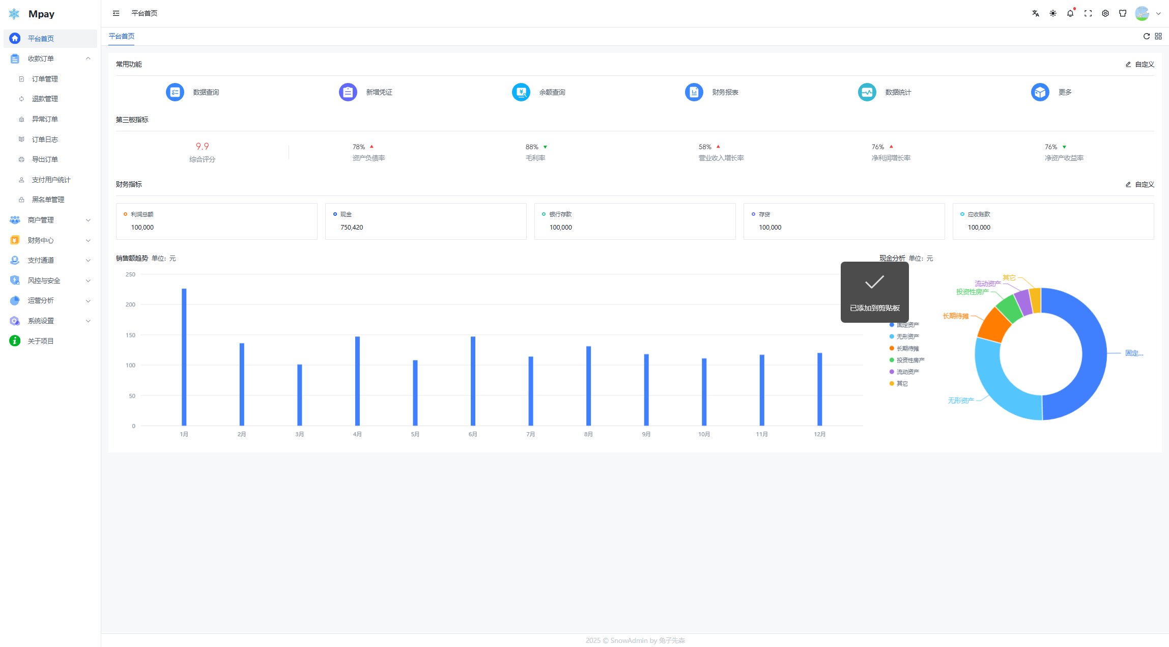Image resolution: width=1169 pixels, height=647 pixels.
Task: Open the tab grid menu icon
Action: point(1158,36)
